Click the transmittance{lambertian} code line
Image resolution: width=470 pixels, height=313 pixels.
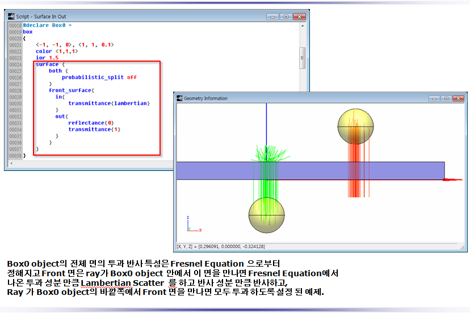(109, 104)
